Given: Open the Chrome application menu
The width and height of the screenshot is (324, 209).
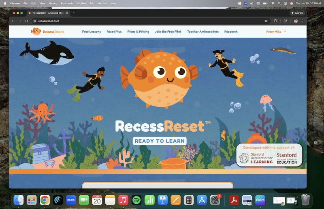Looking at the screenshot, I should 15,3.
